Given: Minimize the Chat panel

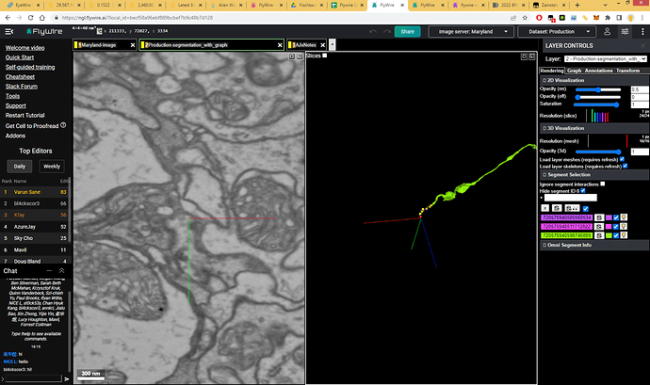Looking at the screenshot, I should tap(49, 270).
